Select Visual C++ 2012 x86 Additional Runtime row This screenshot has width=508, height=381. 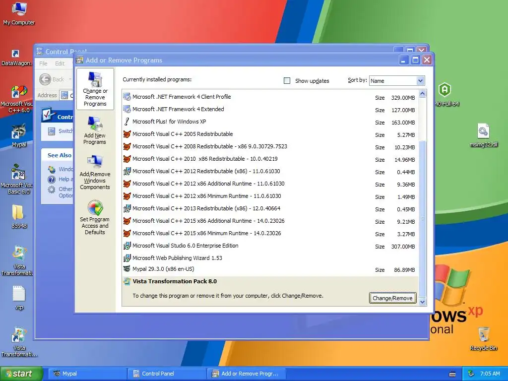[270, 184]
